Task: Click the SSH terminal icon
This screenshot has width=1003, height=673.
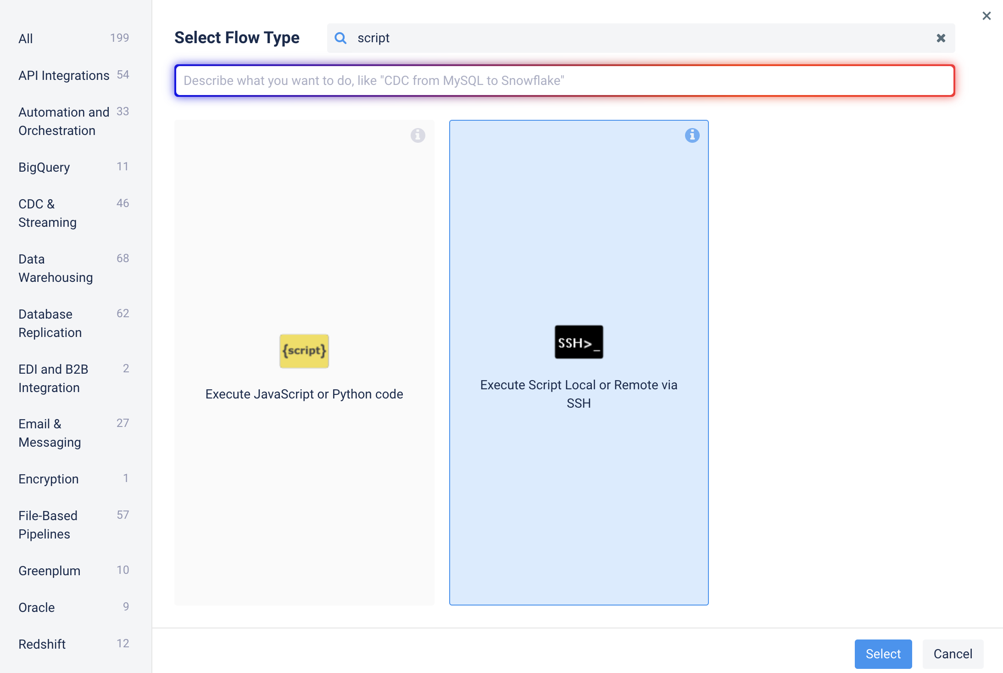Action: pos(579,342)
